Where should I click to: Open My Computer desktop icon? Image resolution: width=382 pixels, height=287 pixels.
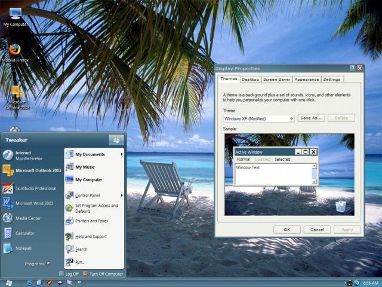[x=16, y=17]
